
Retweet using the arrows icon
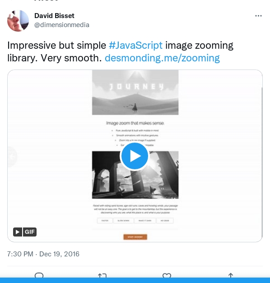tap(102, 275)
